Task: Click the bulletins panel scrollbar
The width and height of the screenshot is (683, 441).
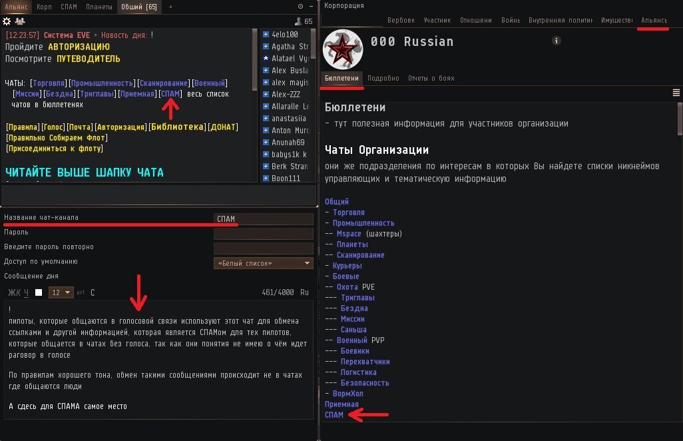Action: pyautogui.click(x=680, y=120)
